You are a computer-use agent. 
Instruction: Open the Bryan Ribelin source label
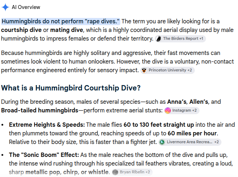[132, 172]
